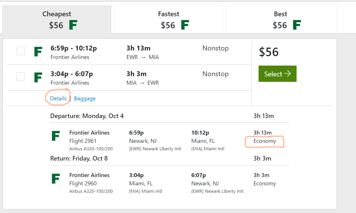Click the arrow on the Select button

[288, 74]
